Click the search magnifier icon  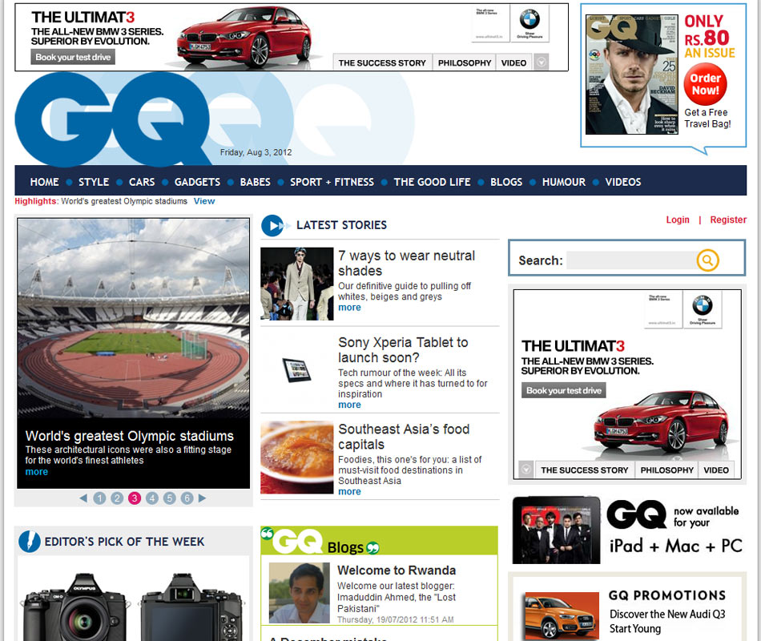point(707,260)
